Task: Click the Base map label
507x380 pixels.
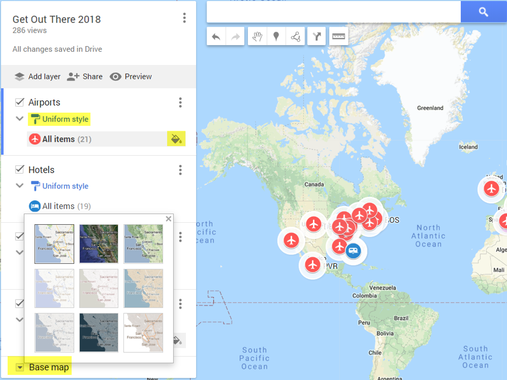Action: click(49, 367)
